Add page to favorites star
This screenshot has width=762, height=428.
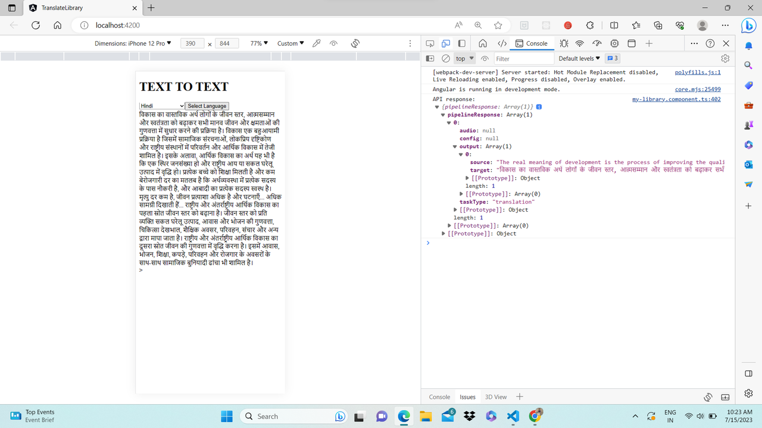498,25
